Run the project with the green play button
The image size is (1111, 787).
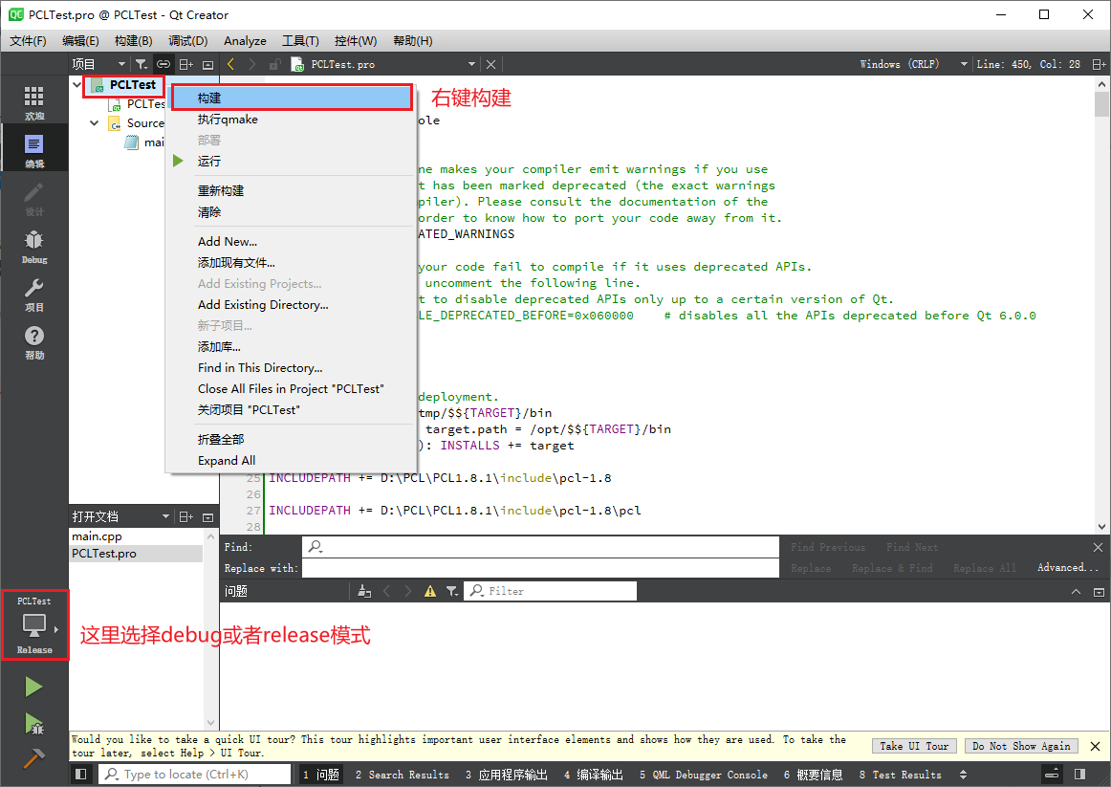click(x=33, y=686)
